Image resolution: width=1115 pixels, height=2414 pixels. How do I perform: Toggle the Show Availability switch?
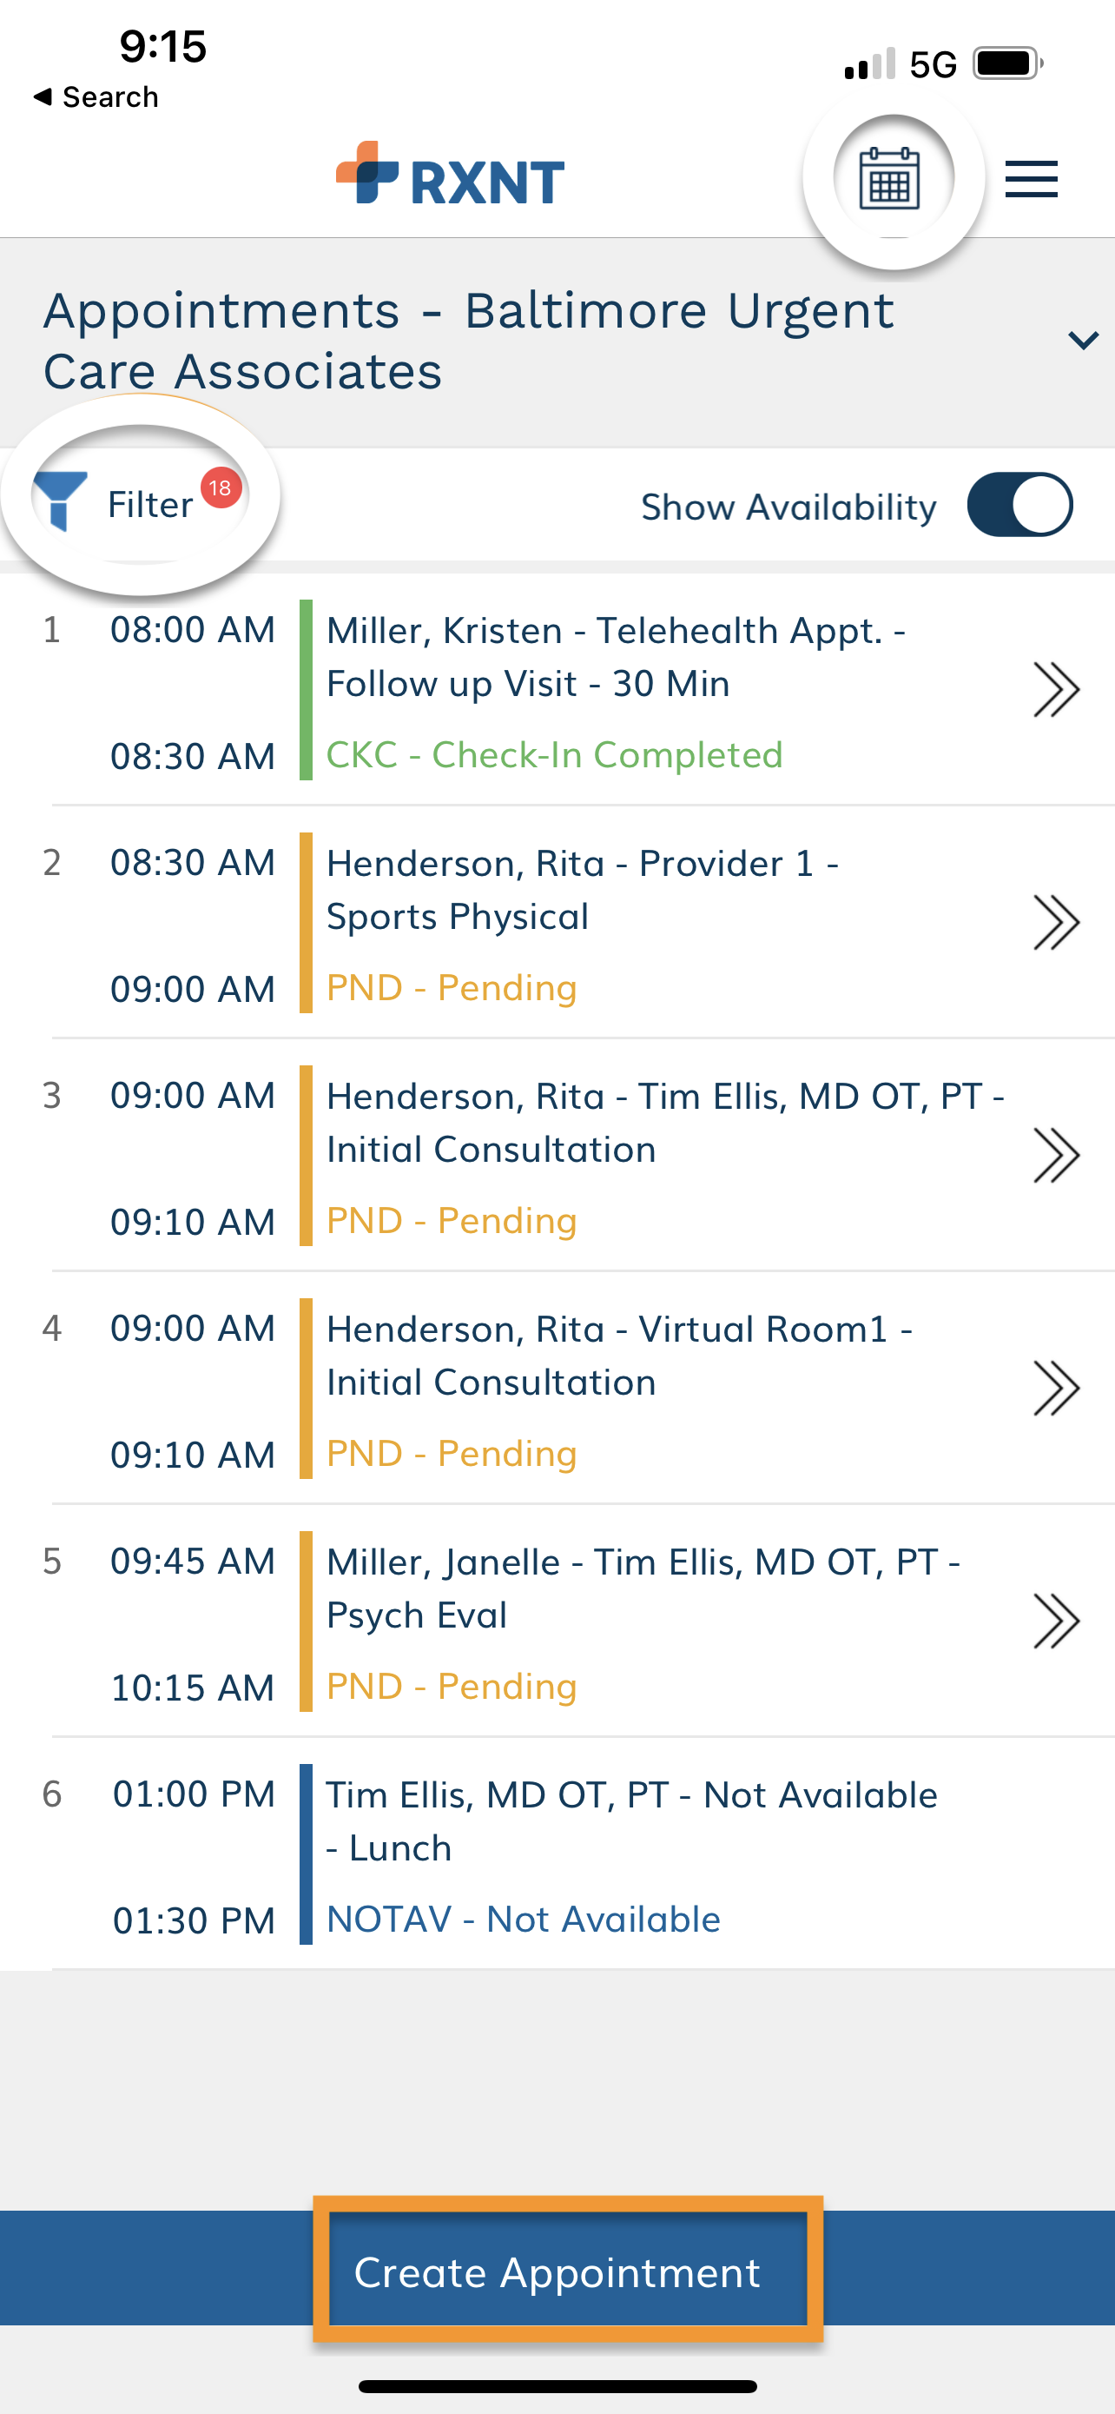tap(1019, 505)
